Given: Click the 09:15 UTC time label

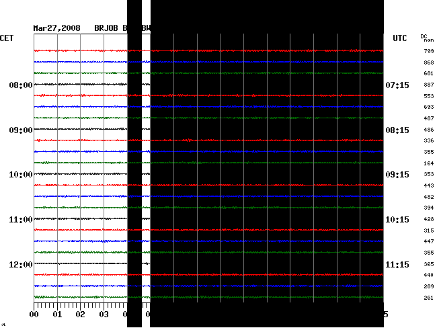Looking at the screenshot, I should (x=397, y=175).
